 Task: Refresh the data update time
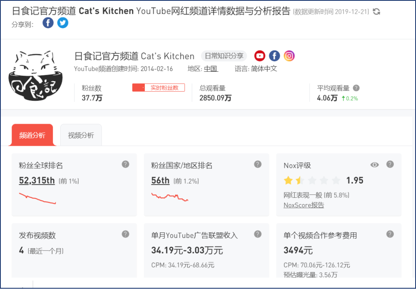pyautogui.click(x=376, y=12)
